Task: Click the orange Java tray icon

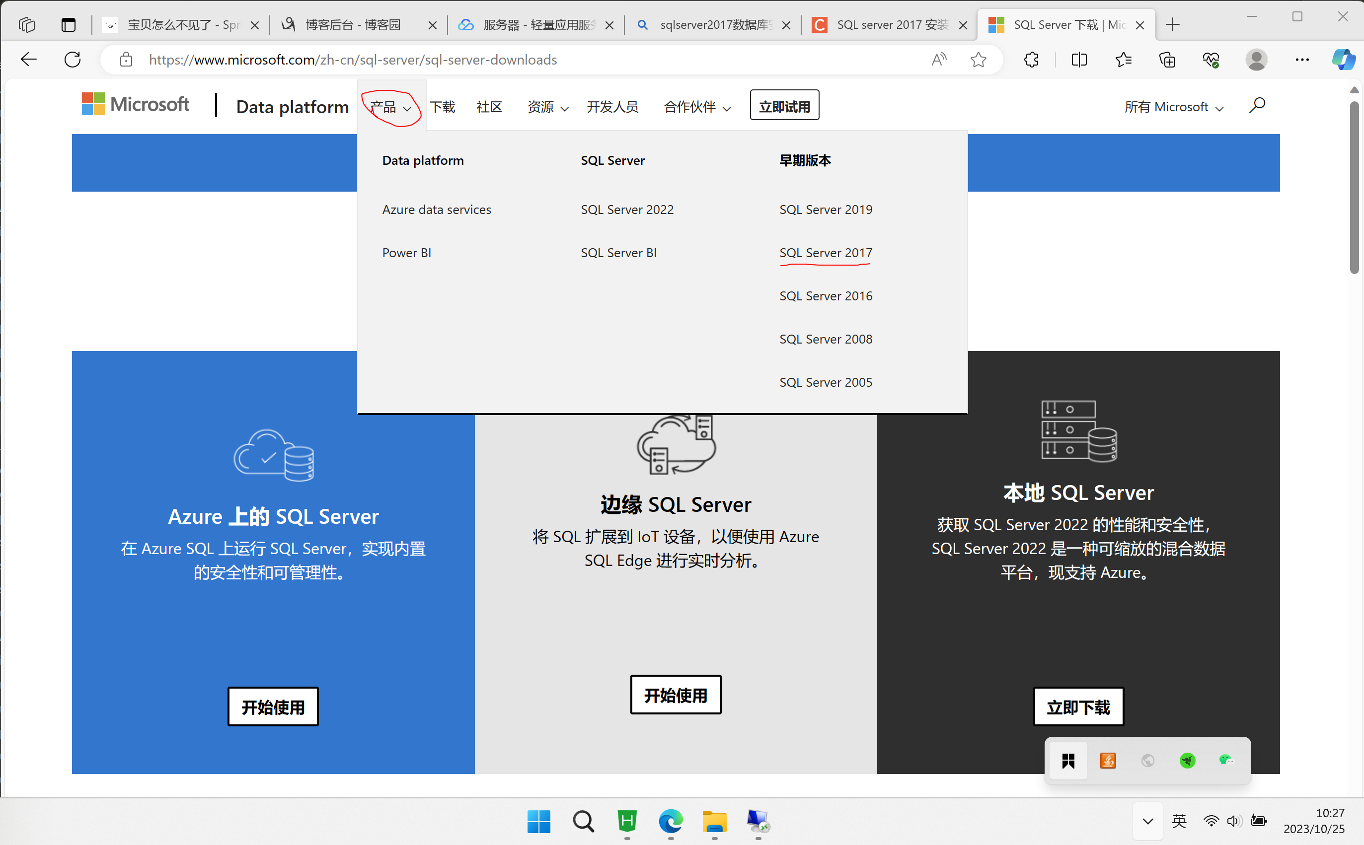Action: click(x=1108, y=760)
